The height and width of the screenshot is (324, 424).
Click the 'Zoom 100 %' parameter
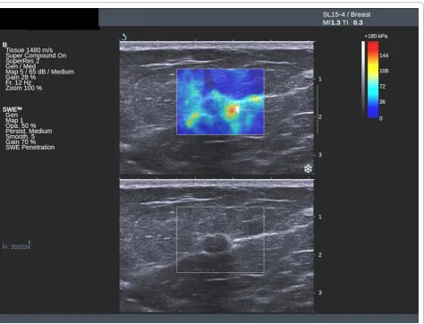[24, 88]
